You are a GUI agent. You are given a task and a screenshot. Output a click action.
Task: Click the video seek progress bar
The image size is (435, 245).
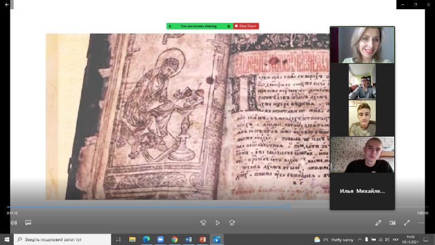[x=163, y=207]
